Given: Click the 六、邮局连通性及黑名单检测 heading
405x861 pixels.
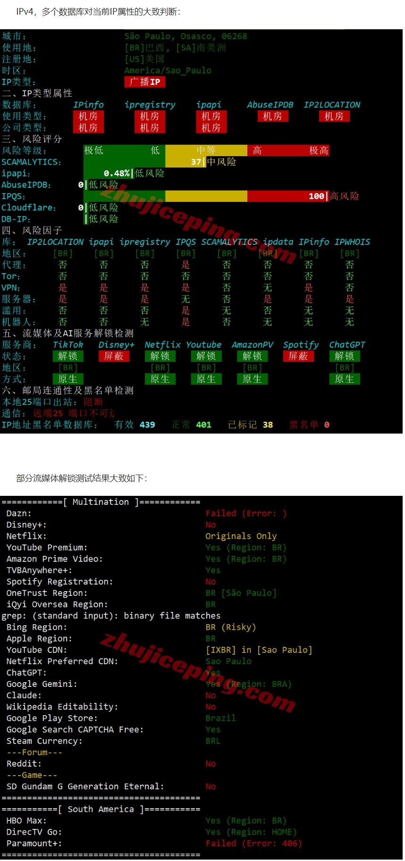Looking at the screenshot, I should pyautogui.click(x=68, y=391).
